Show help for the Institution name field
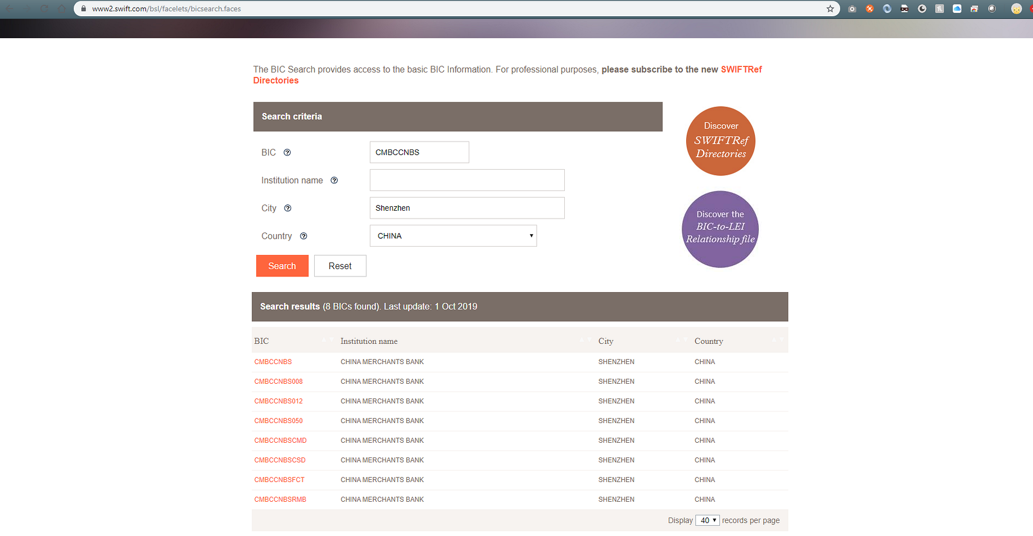1033x536 pixels. 334,180
